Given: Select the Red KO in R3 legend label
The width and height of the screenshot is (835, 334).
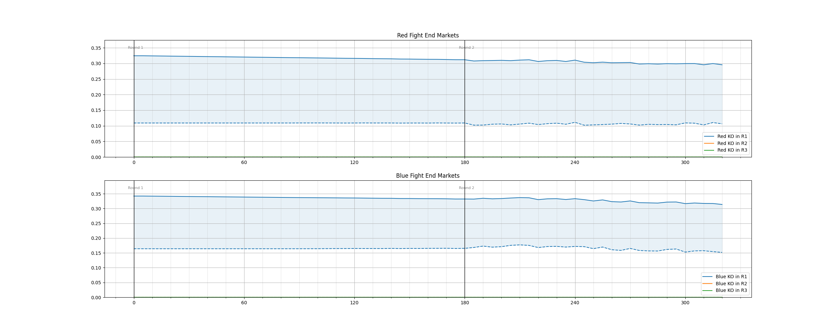Looking at the screenshot, I should (x=732, y=150).
